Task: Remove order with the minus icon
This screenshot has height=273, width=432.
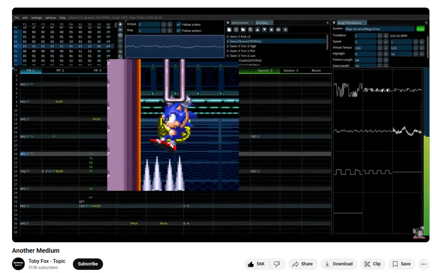Action: pos(120,30)
